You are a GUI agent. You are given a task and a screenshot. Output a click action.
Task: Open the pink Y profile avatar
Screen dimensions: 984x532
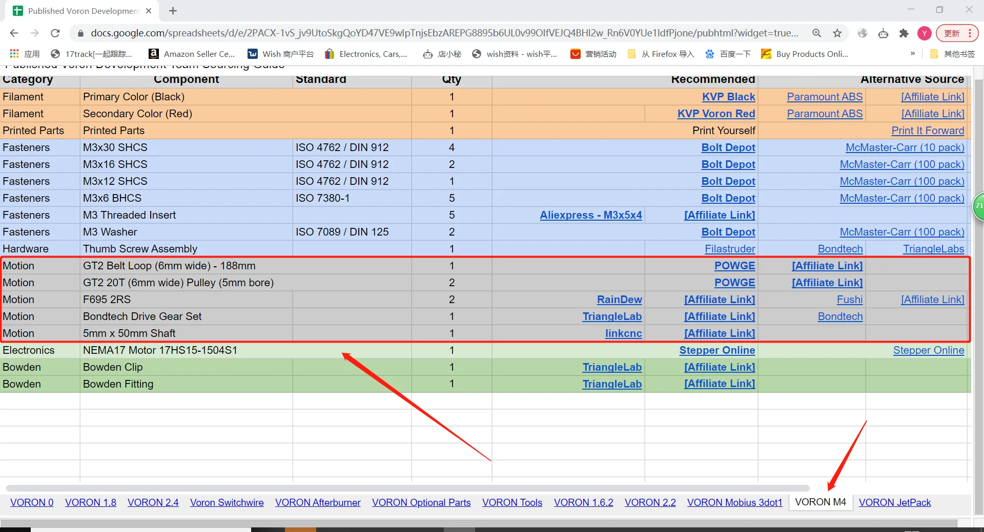click(924, 33)
